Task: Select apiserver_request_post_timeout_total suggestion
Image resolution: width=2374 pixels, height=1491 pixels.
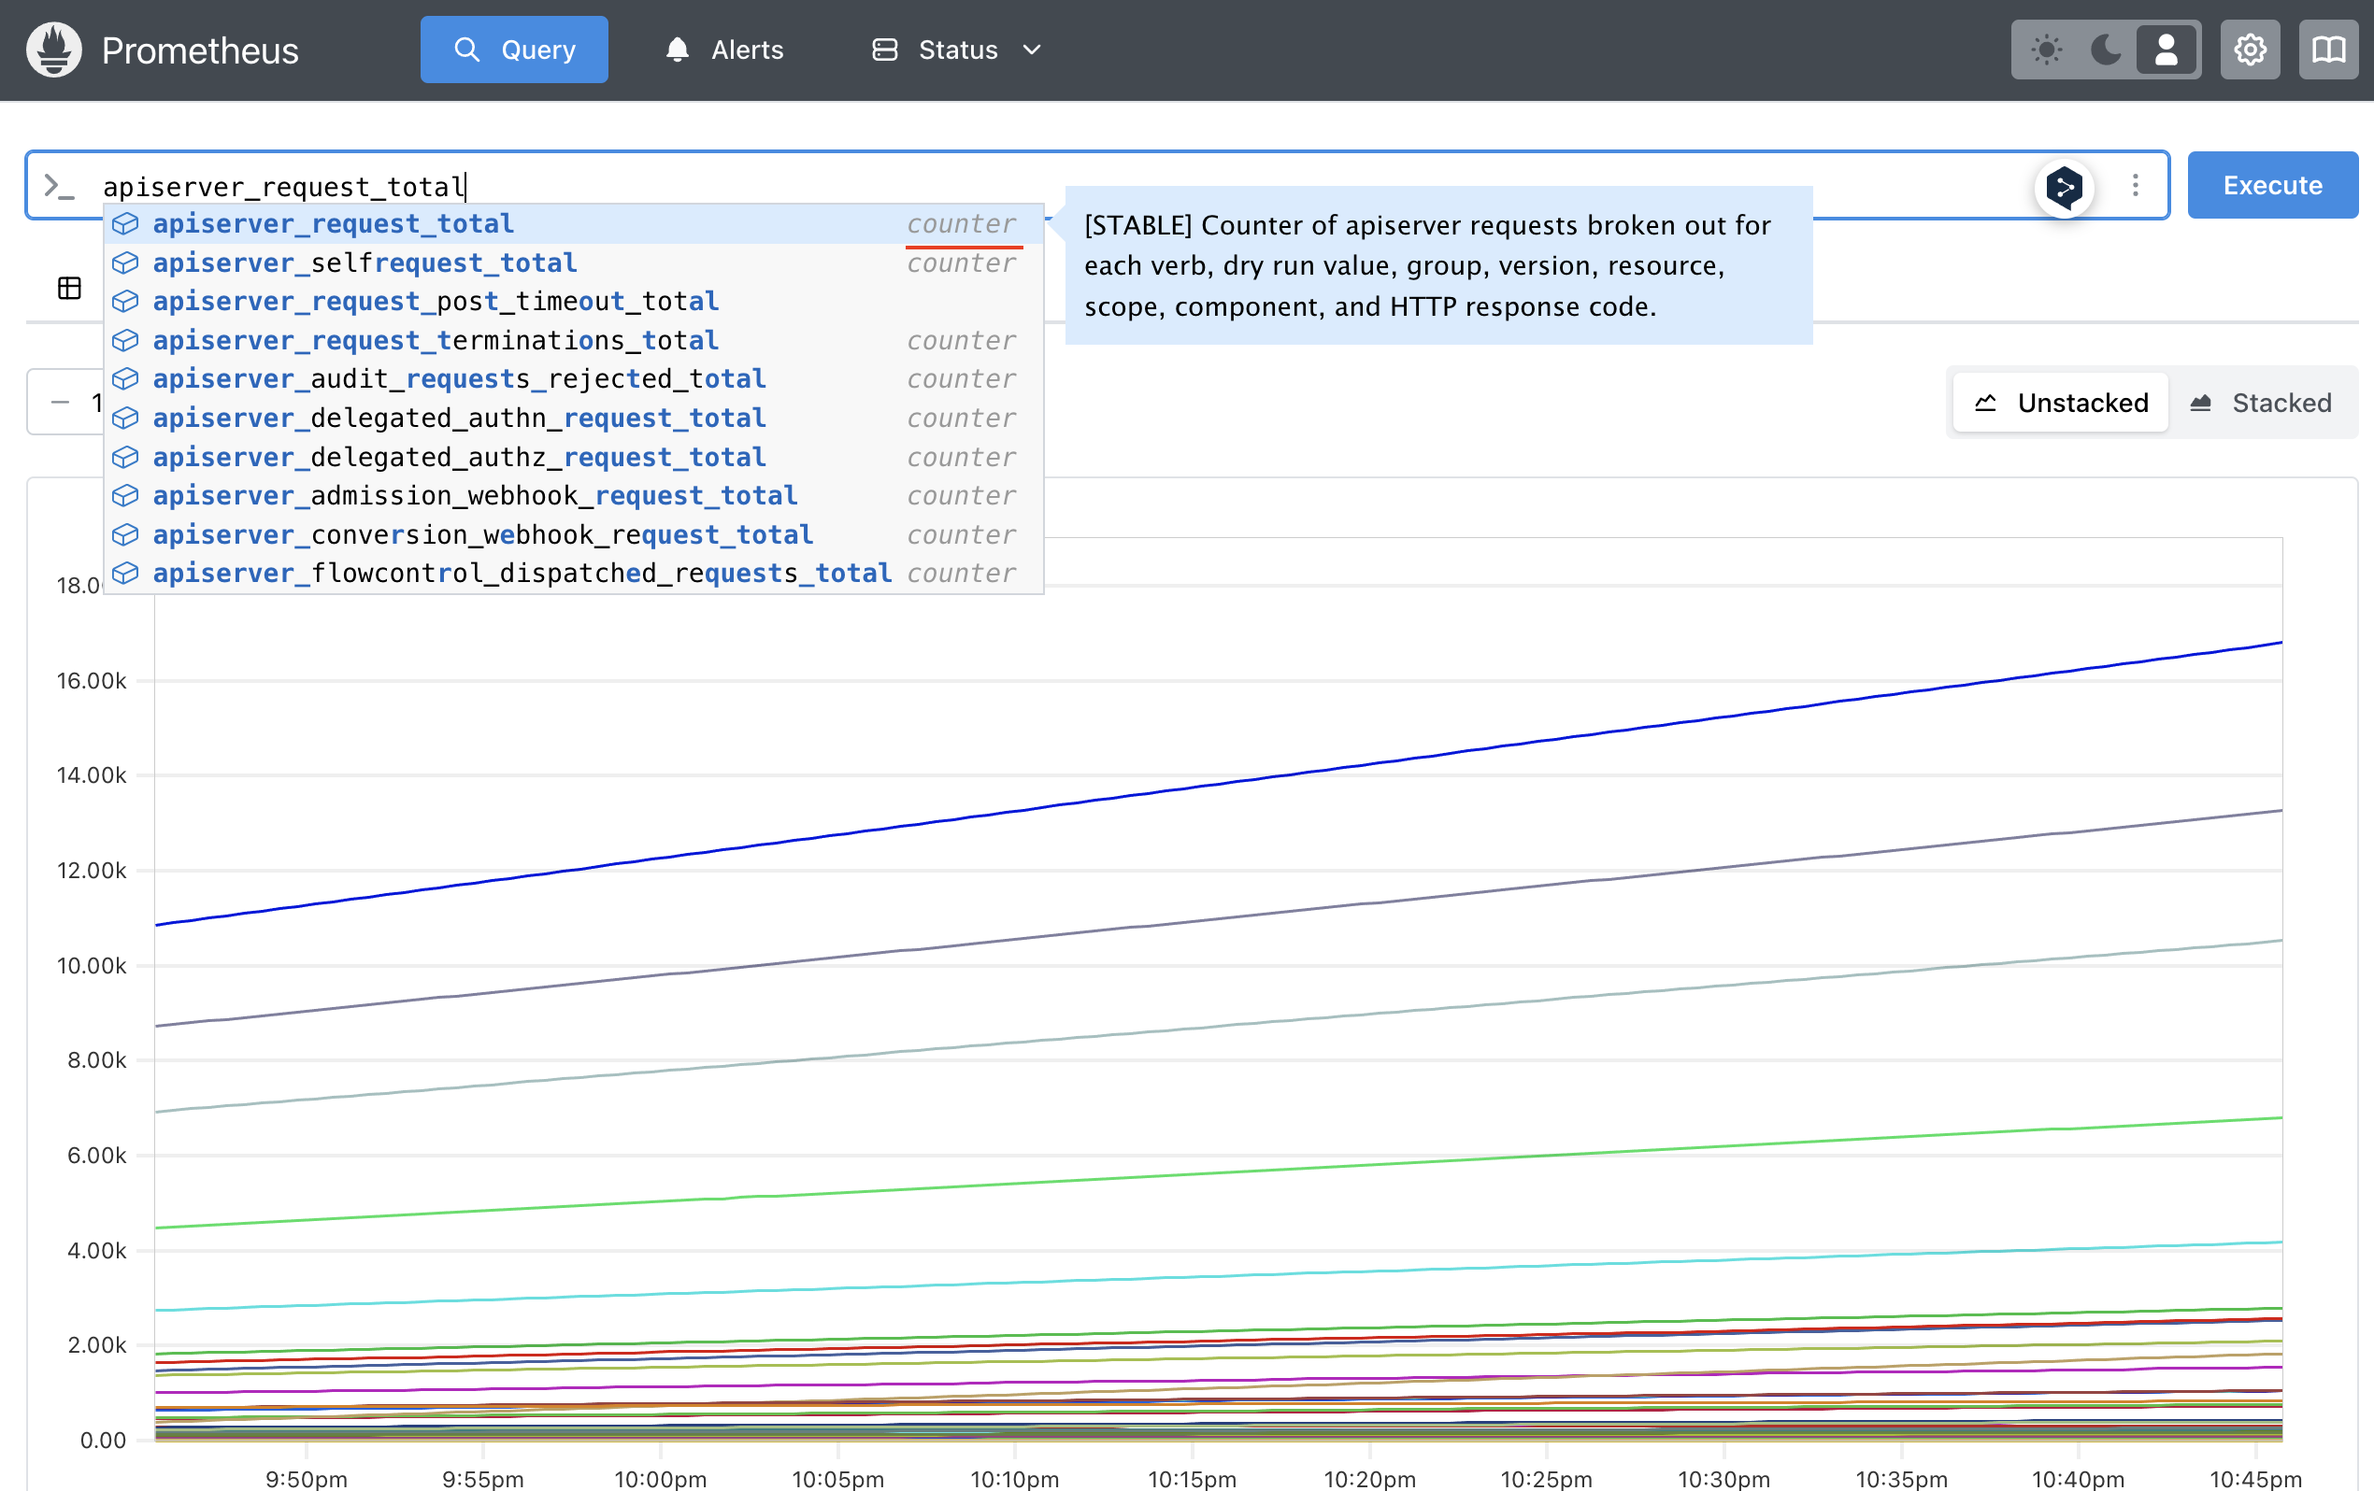Action: [x=574, y=302]
